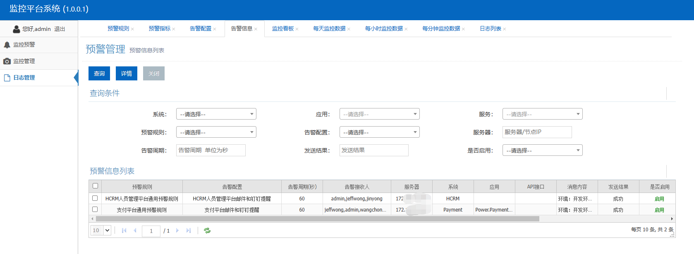Image resolution: width=694 pixels, height=254 pixels.
Task: Click the camera icon for 监控管理
Action: (x=7, y=61)
